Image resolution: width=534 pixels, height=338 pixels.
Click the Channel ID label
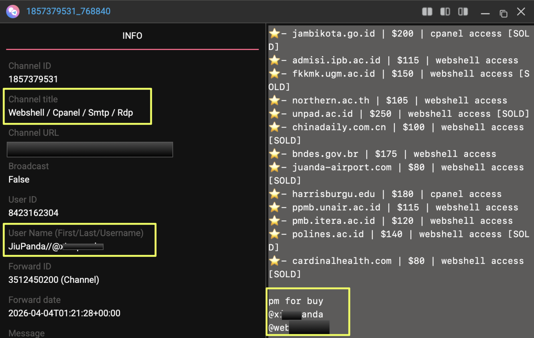click(x=30, y=66)
